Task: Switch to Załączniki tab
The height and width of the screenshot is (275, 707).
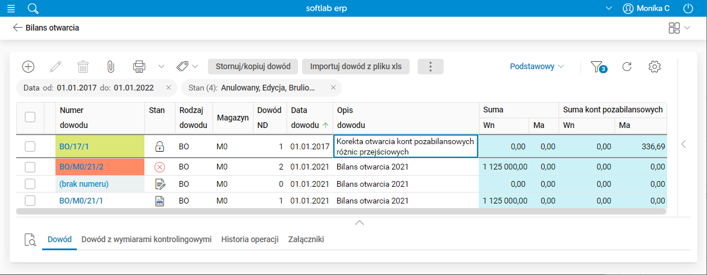Action: [306, 239]
